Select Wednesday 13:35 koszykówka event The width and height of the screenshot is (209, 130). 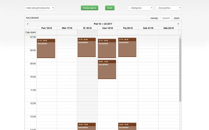click(x=87, y=126)
